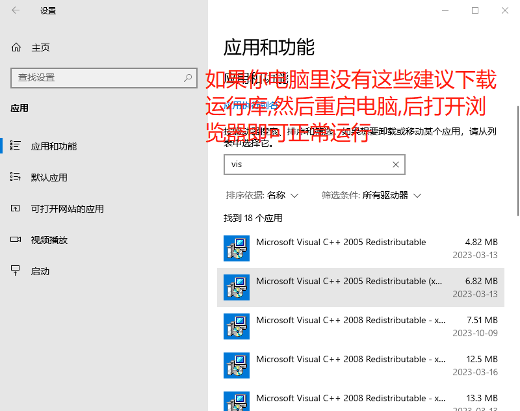Screen dimensions: 520x411
Task: Click the back arrow in Settings
Action: pos(16,10)
